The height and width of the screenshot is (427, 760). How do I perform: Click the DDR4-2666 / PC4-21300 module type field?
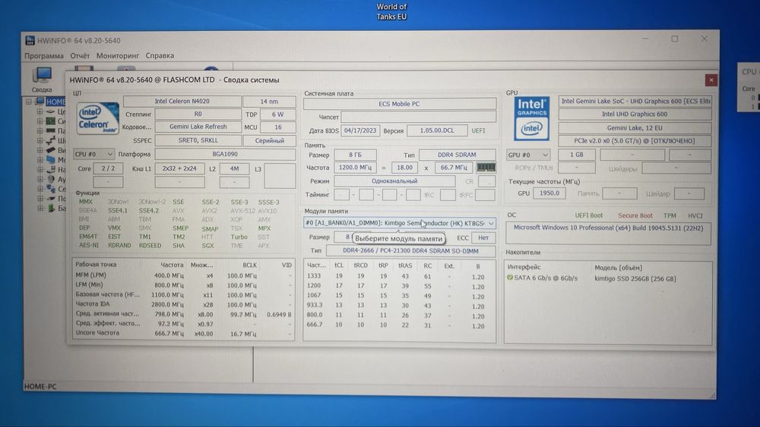410,251
